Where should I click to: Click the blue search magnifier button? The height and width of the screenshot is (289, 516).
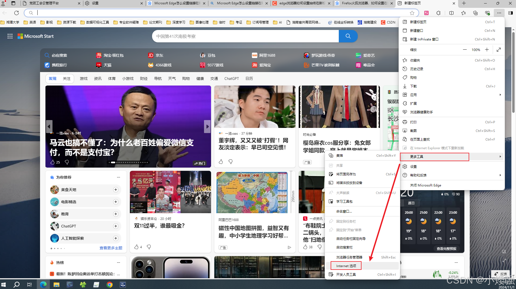tap(348, 36)
